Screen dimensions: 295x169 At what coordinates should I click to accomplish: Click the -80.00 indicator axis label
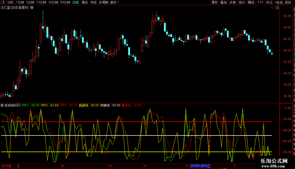287,152
